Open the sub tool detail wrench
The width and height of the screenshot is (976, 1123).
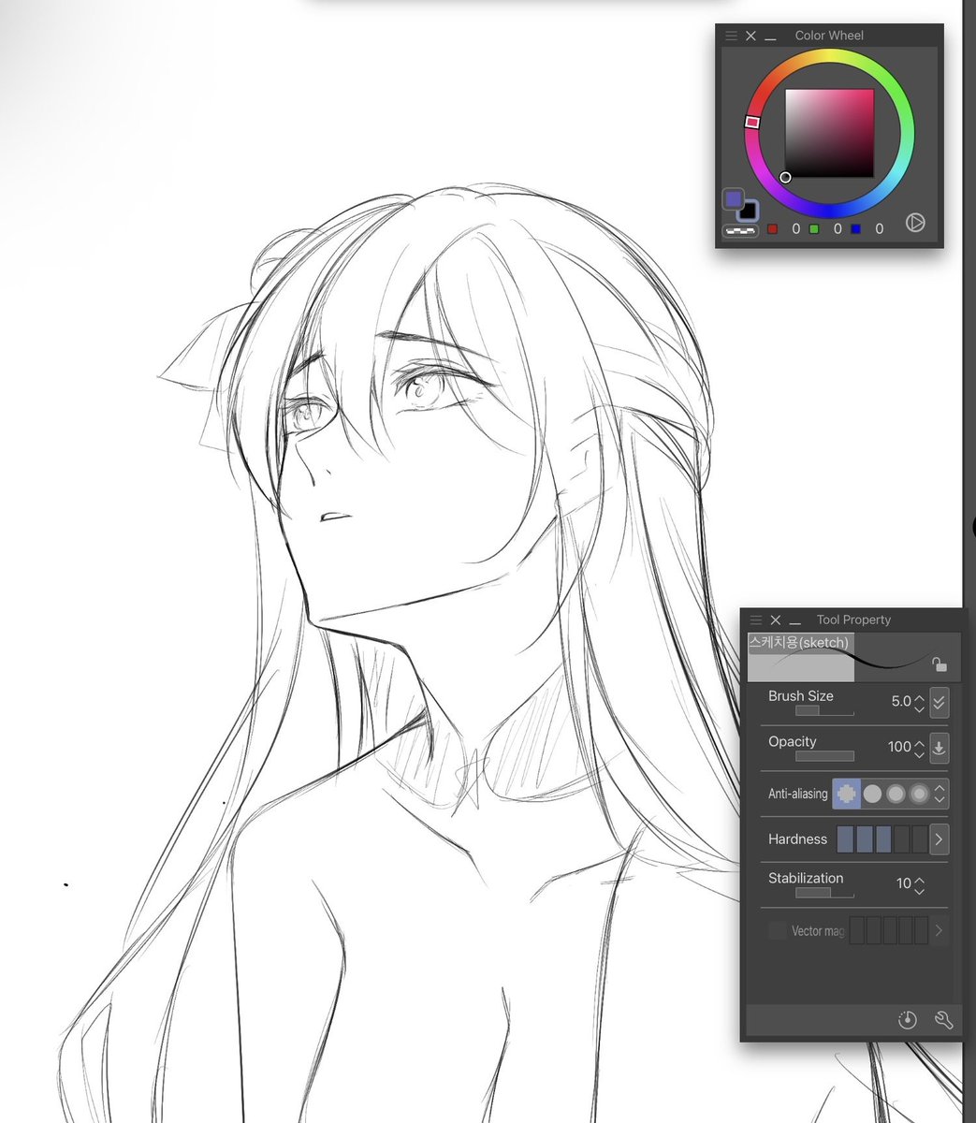point(943,1020)
